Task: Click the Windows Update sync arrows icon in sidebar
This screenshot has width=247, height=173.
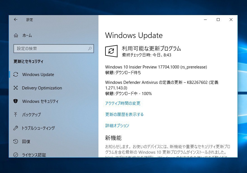Action: tap(16, 74)
